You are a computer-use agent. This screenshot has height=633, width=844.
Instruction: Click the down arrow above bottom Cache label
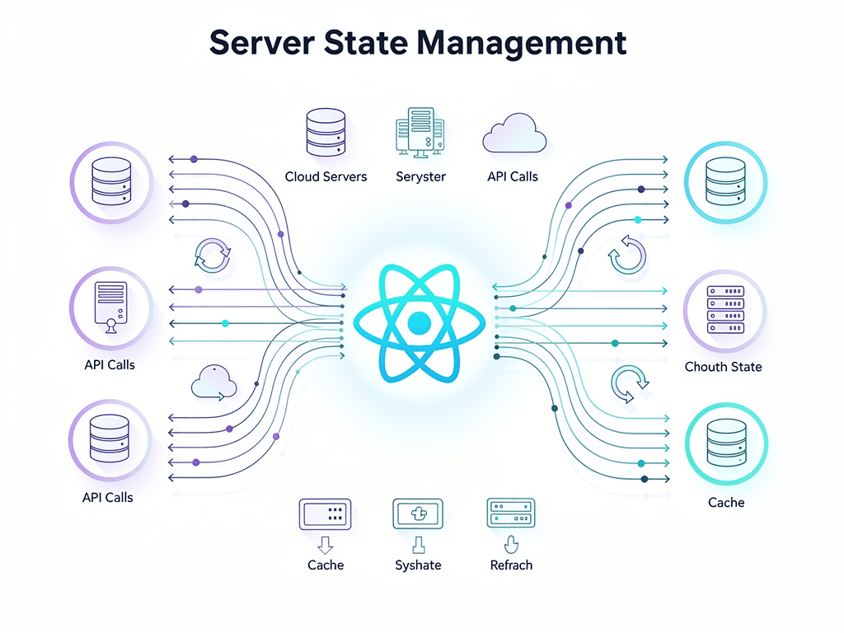pyautogui.click(x=325, y=545)
